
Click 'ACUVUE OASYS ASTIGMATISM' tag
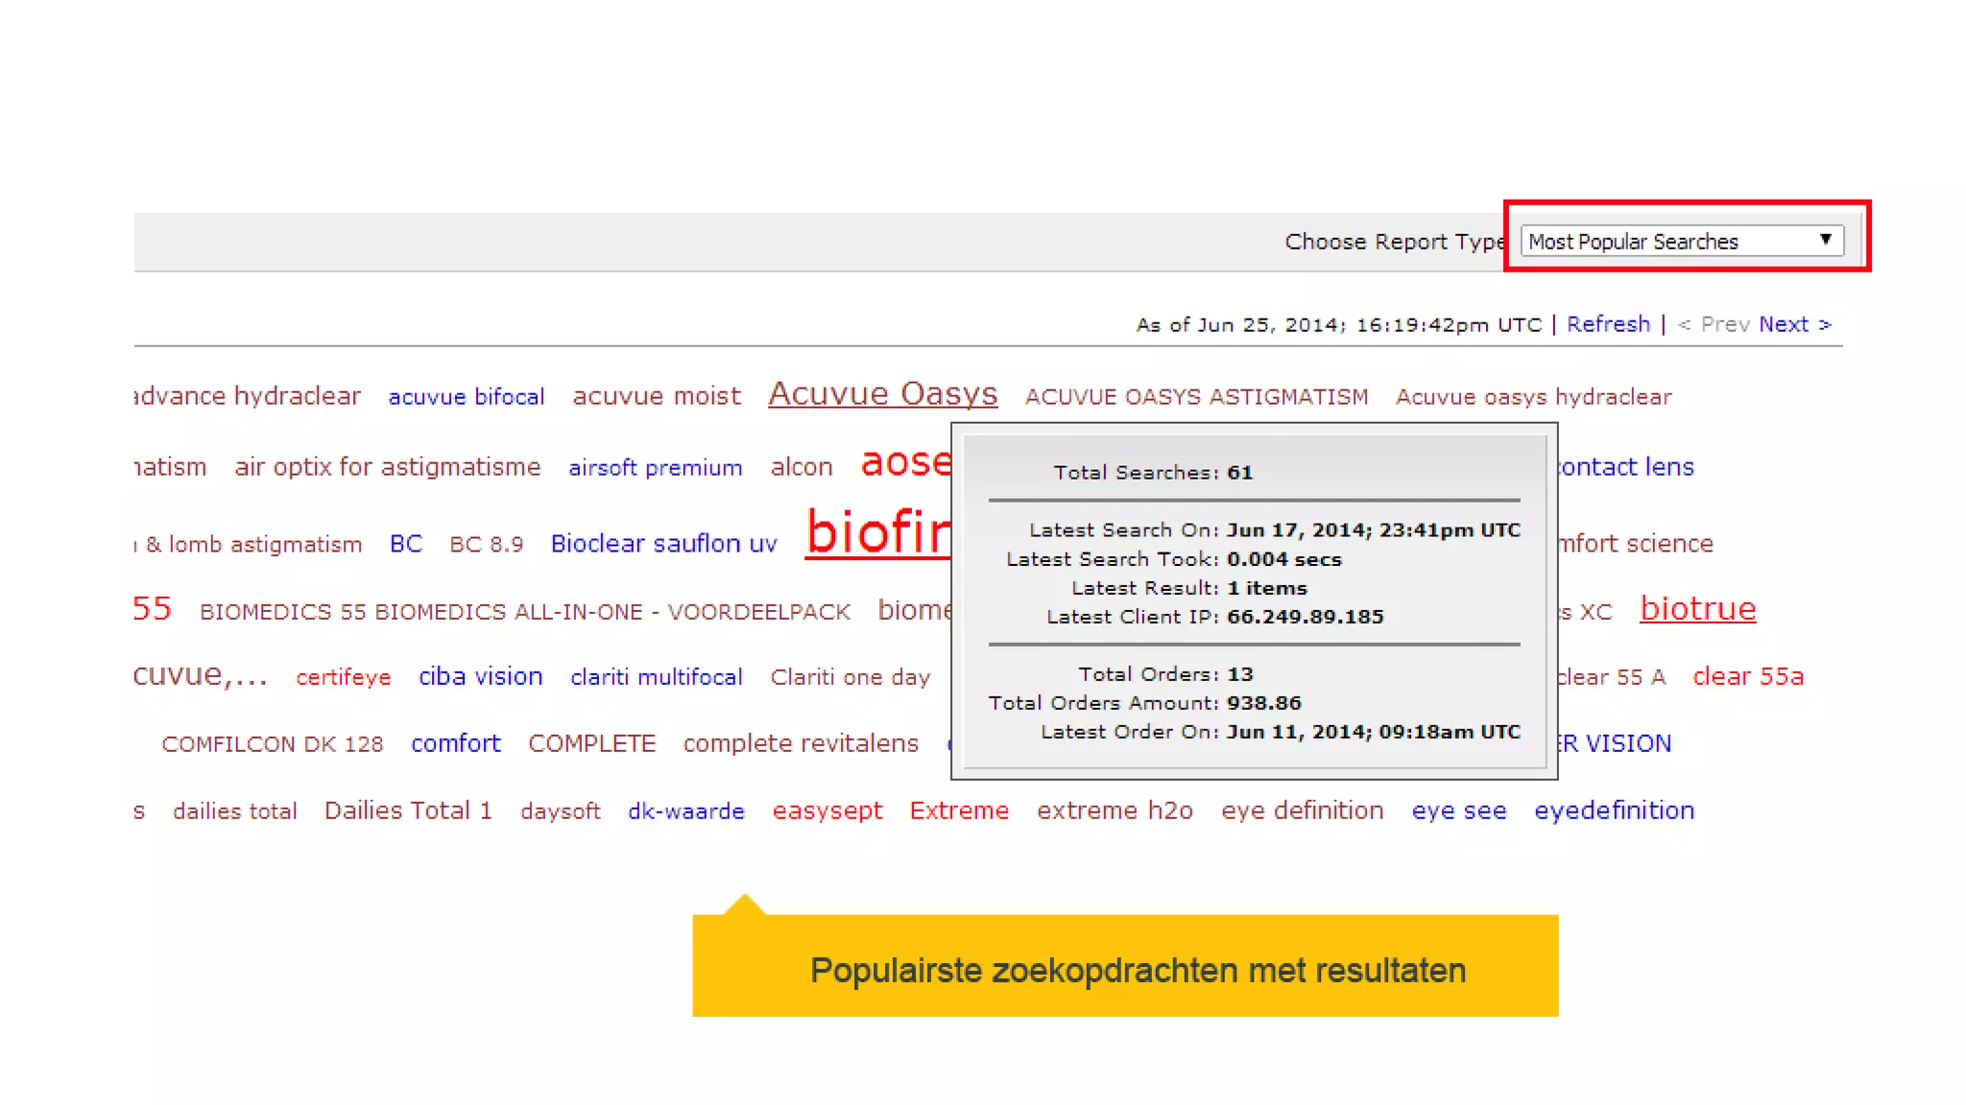click(1196, 396)
